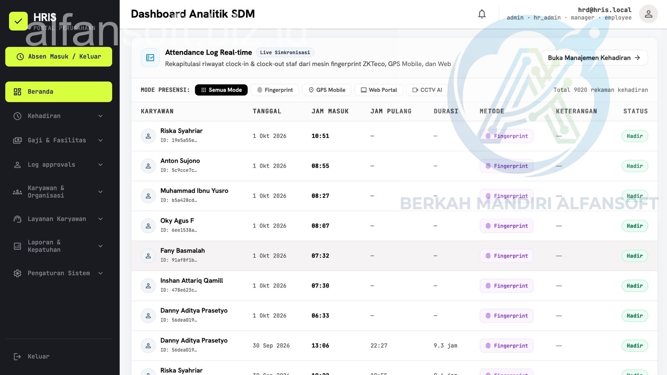This screenshot has width=667, height=375.
Task: Expand the Pengaturan Sistem chevron
Action: [100, 273]
